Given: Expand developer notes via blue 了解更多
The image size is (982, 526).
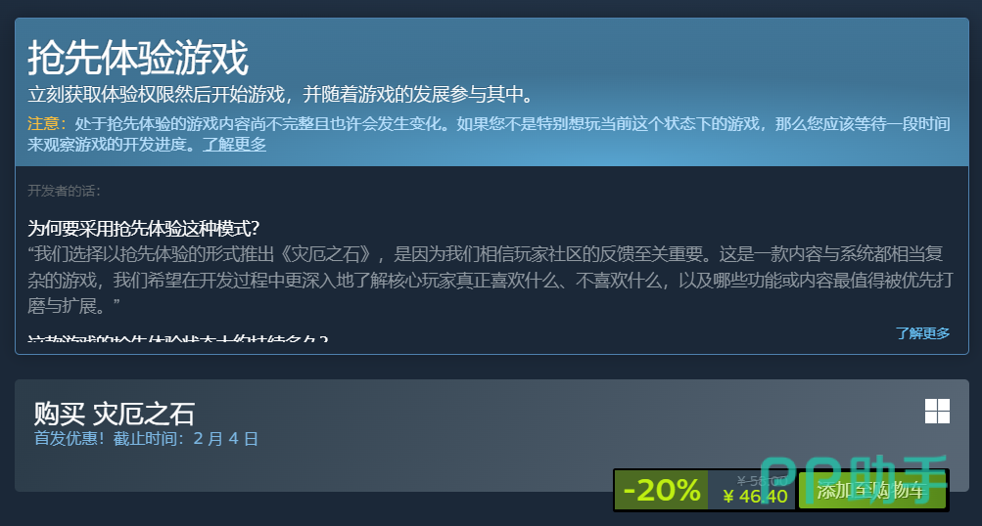Looking at the screenshot, I should [x=922, y=333].
